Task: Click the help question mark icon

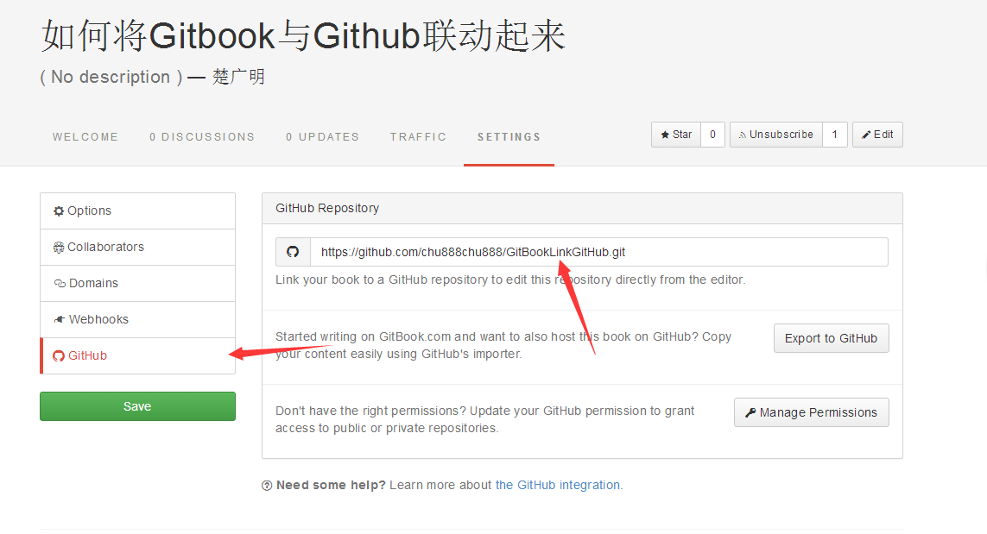Action: [x=267, y=486]
